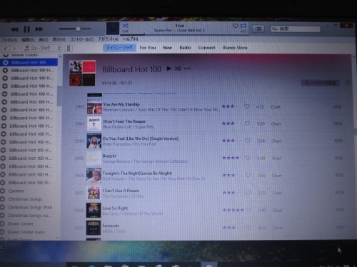This screenshot has width=357, height=267.
Task: Open the playlist more options ellipsis
Action: (187, 69)
